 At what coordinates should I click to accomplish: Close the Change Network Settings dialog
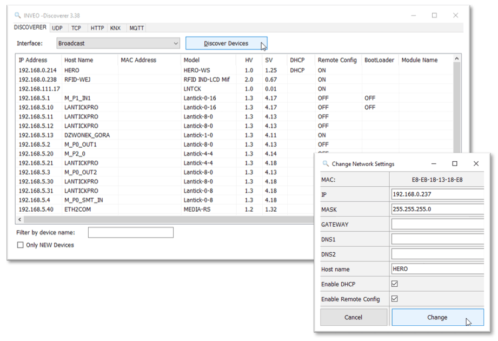click(476, 163)
